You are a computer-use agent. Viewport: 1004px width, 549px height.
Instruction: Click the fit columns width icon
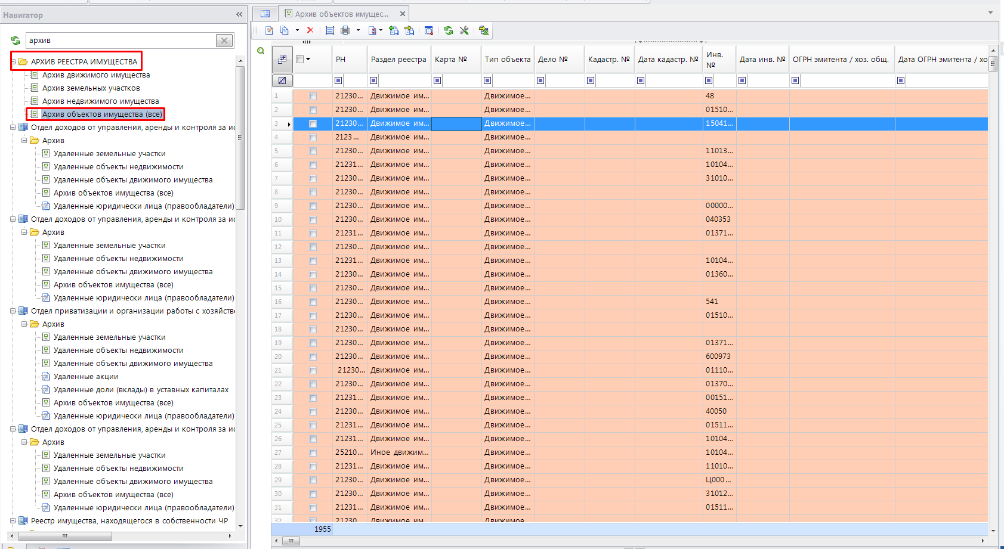click(330, 30)
